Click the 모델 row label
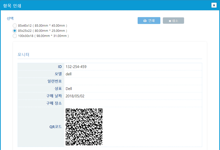220x150 pixels. [x=58, y=74]
